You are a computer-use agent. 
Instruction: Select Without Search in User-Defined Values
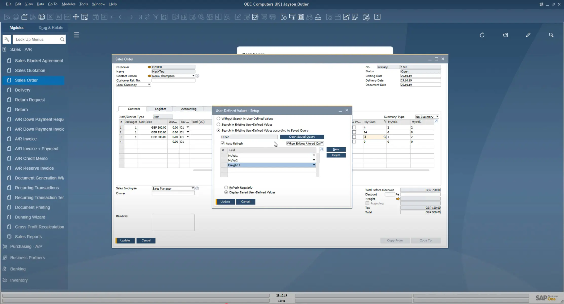[218, 118]
